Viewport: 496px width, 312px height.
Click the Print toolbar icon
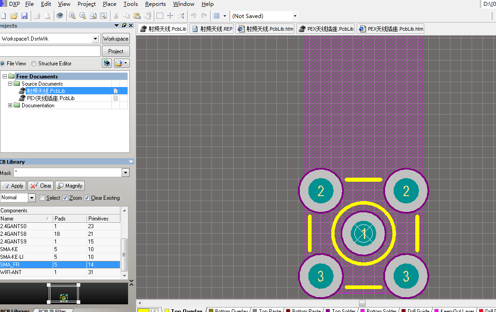(37, 16)
